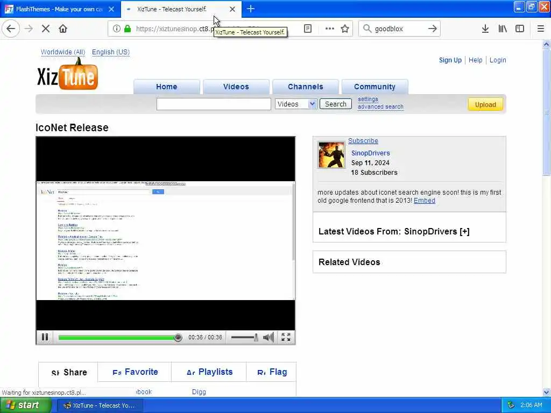Click the system tray icon
The width and height of the screenshot is (551, 413).
511,405
